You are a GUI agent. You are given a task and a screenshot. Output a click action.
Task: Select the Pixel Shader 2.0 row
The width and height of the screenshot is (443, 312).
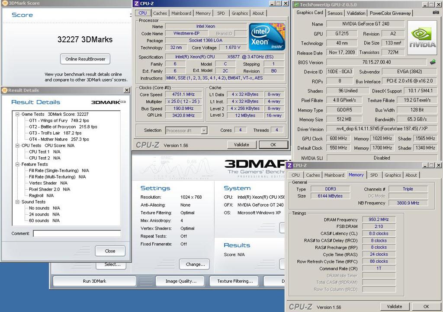pyautogui.click(x=49, y=189)
